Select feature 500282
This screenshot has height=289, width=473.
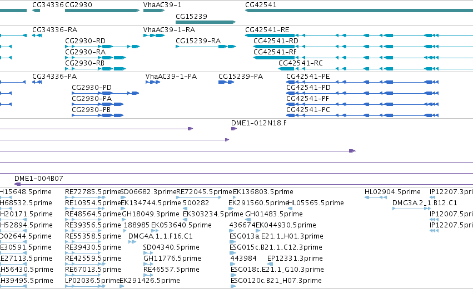click(x=196, y=203)
